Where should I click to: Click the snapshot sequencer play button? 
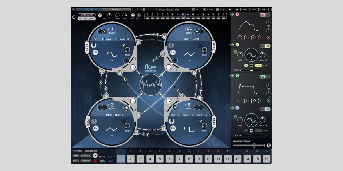click(95, 156)
